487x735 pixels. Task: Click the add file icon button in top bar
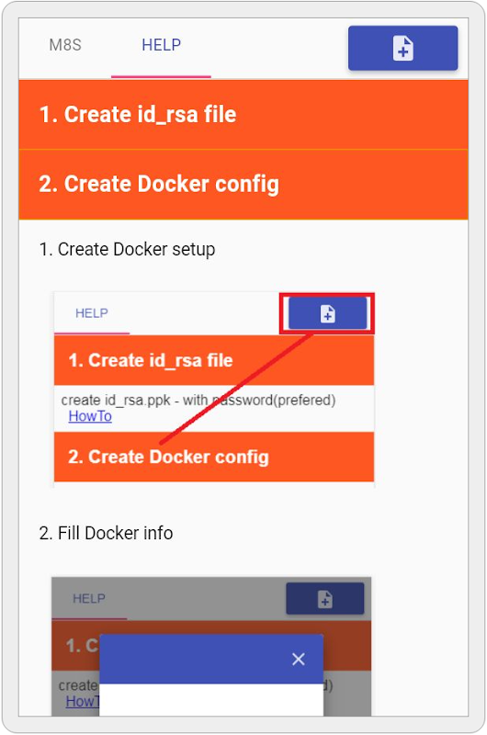tap(402, 49)
